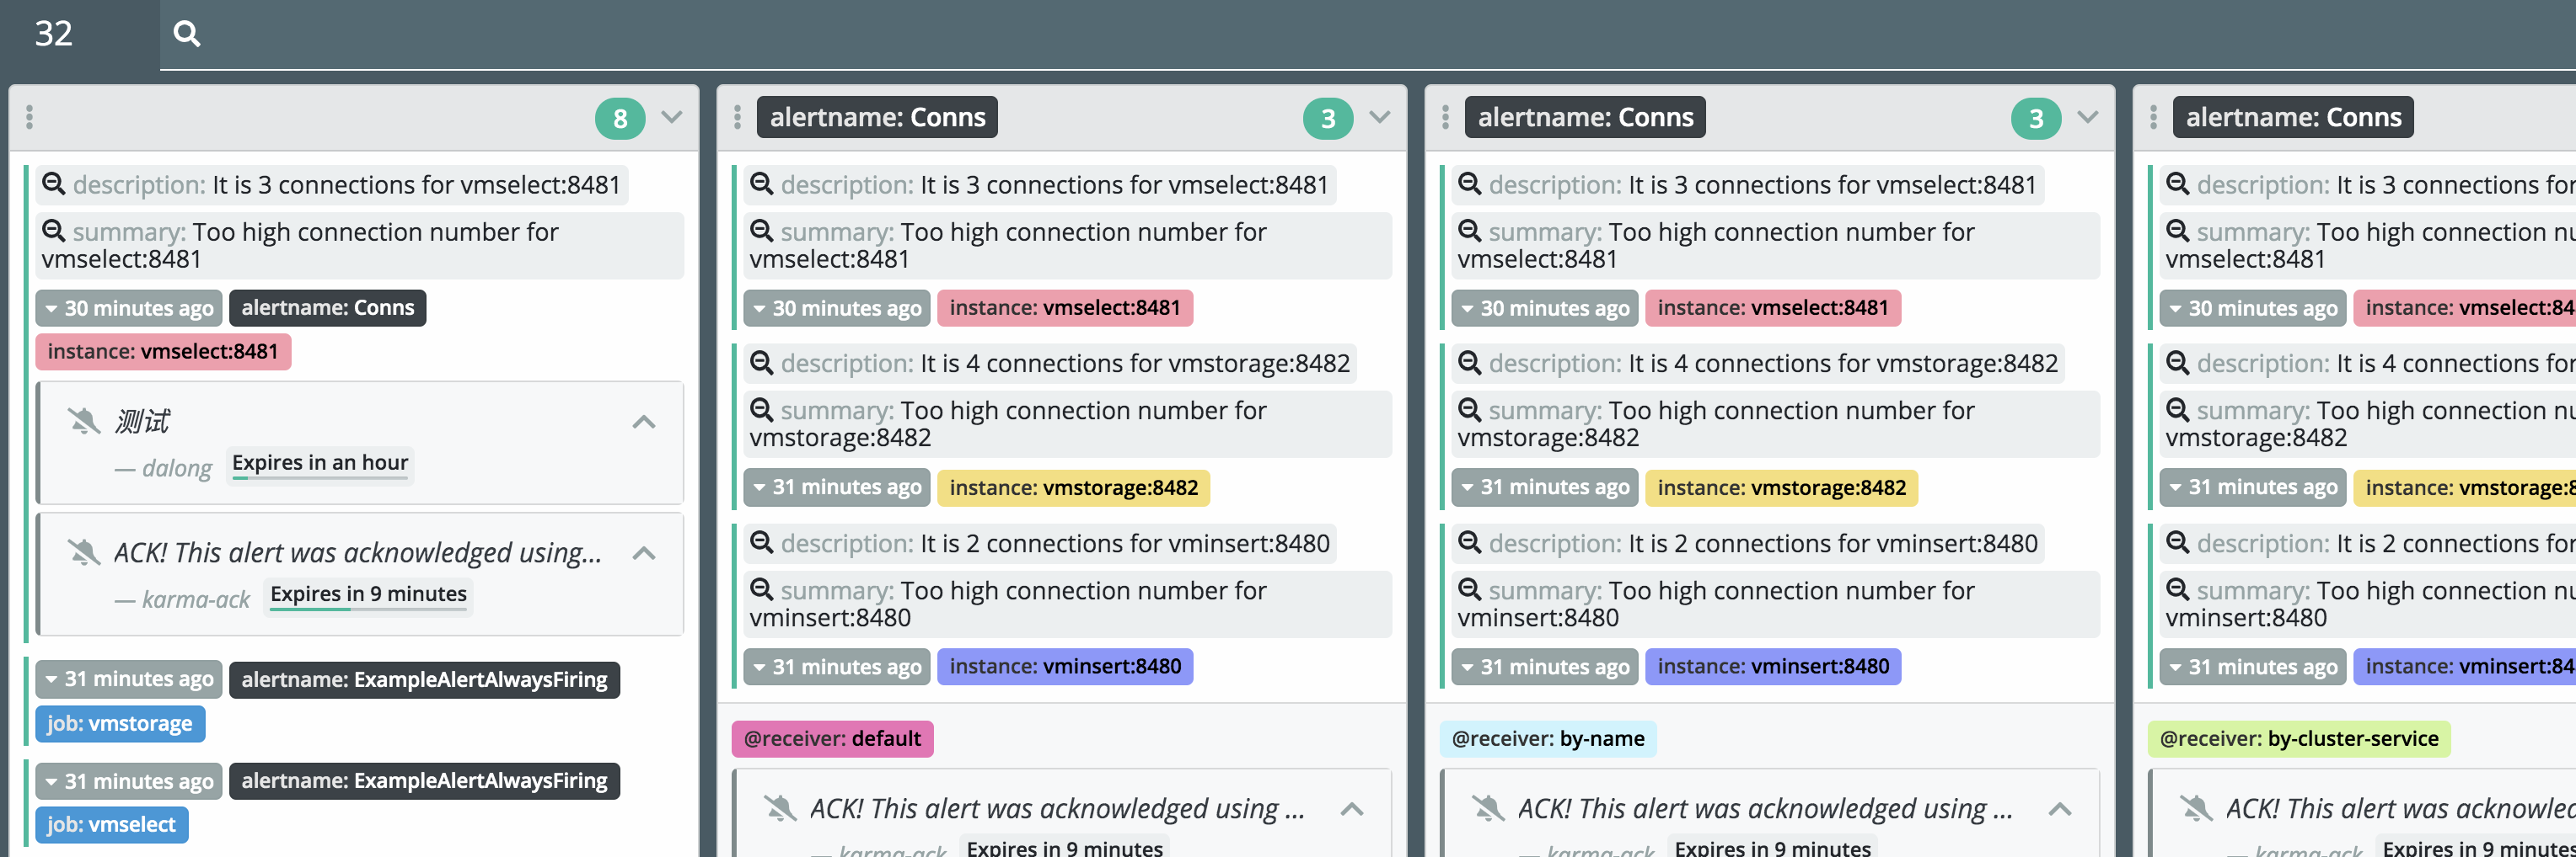This screenshot has height=857, width=2576.
Task: Click vminsert description search icon in default receiver group
Action: coord(762,543)
